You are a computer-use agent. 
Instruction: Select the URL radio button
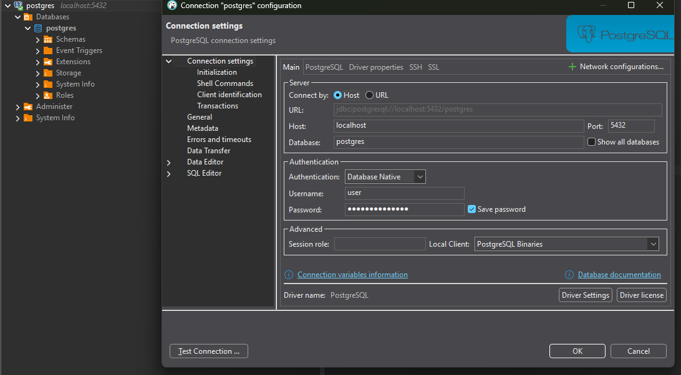(x=370, y=95)
